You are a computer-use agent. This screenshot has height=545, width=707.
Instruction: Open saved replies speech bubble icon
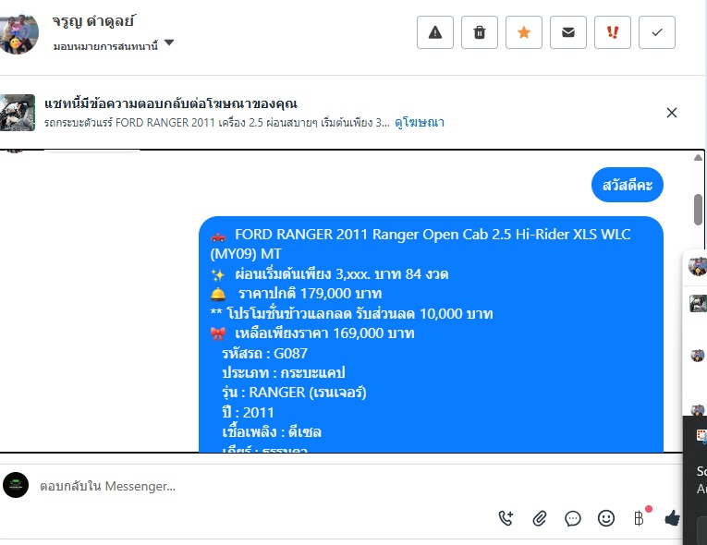click(x=573, y=518)
